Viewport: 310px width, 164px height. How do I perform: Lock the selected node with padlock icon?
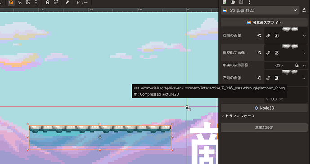(48, 3)
